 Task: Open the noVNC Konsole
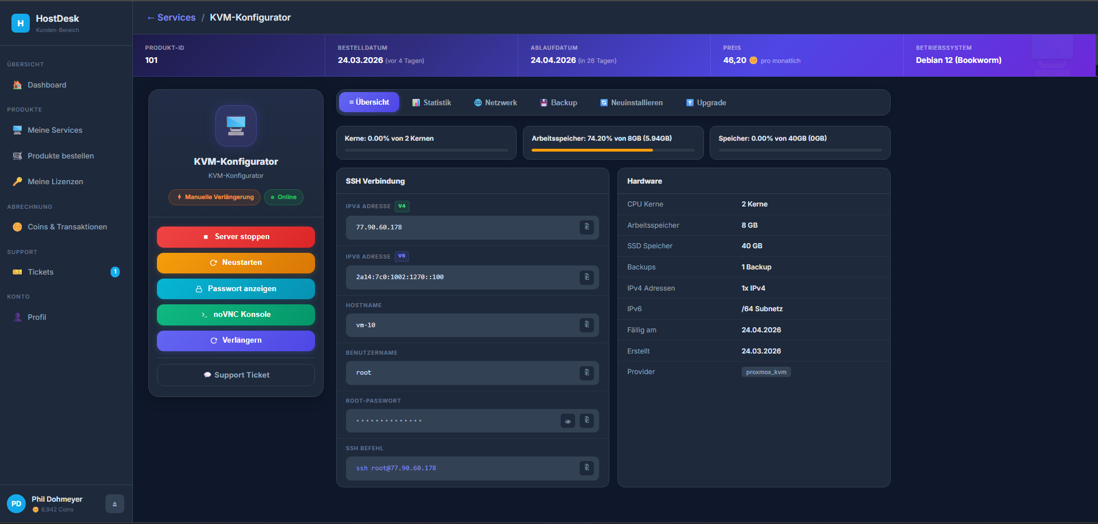click(x=235, y=315)
